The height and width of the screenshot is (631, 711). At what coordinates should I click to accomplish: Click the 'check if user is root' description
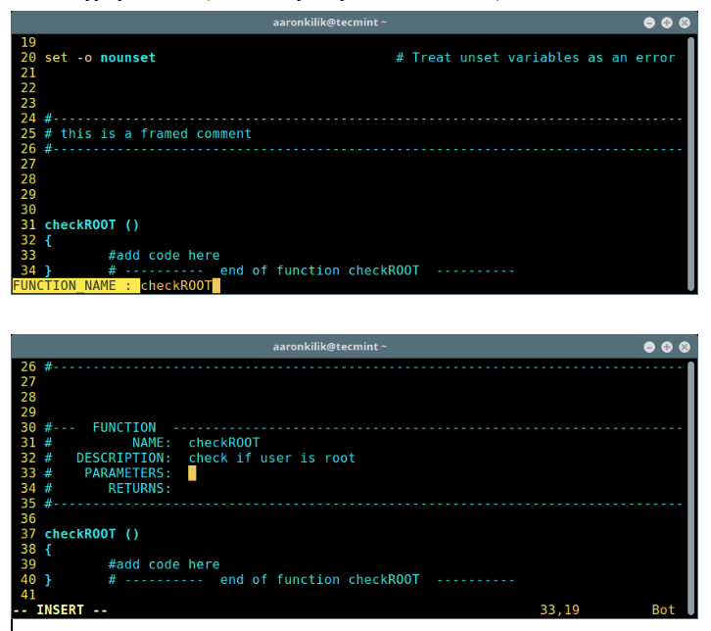(x=271, y=458)
